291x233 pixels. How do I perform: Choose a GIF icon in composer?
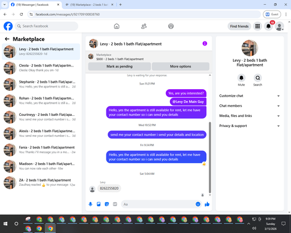pos(115,204)
